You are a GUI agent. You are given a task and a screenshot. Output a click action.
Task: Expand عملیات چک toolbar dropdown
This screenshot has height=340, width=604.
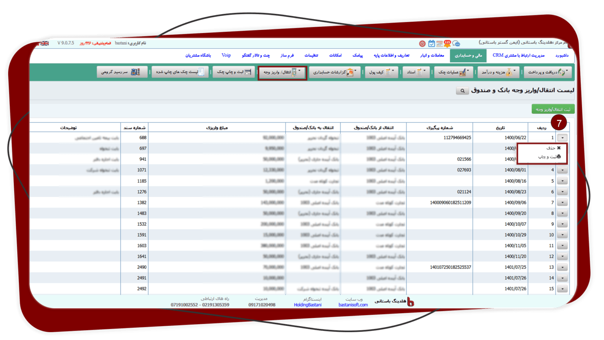coord(453,72)
